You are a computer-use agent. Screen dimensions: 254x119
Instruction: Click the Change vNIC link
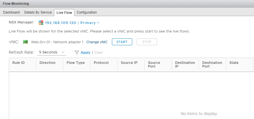(97, 42)
